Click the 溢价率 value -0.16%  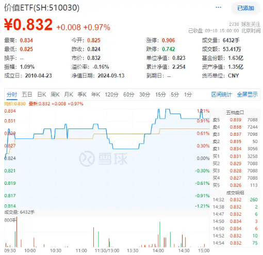101,67
